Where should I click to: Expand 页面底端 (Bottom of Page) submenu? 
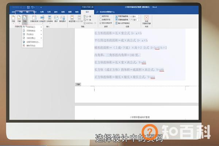pyautogui.click(x=32, y=31)
